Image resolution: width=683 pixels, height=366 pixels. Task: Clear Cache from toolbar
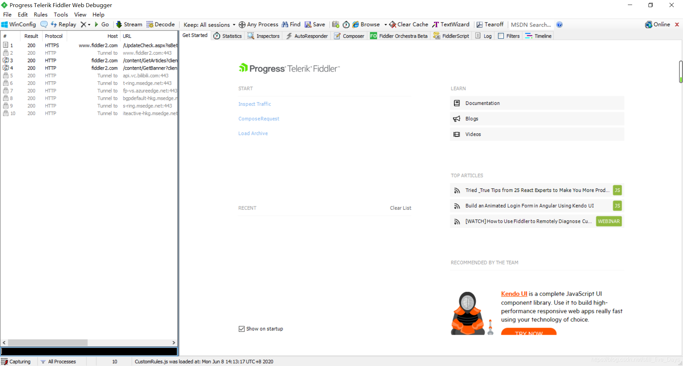(409, 25)
